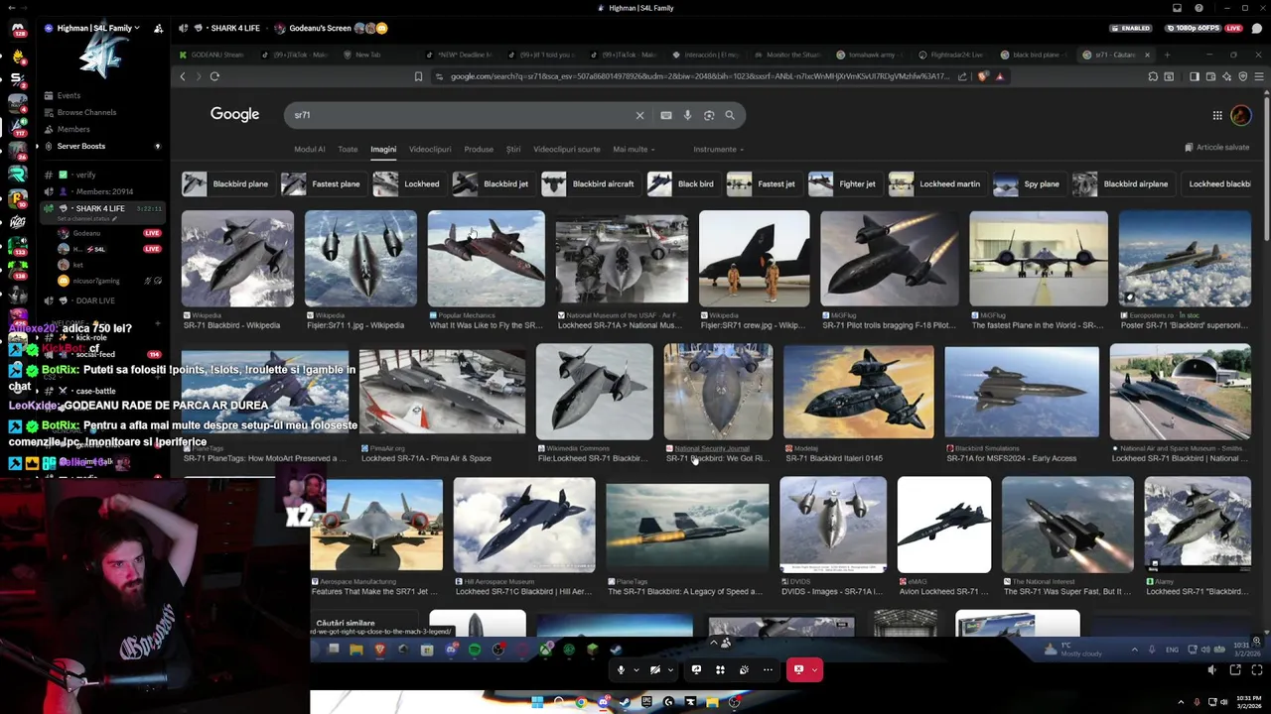
Task: Switch to Toate results tab
Action: 348,149
